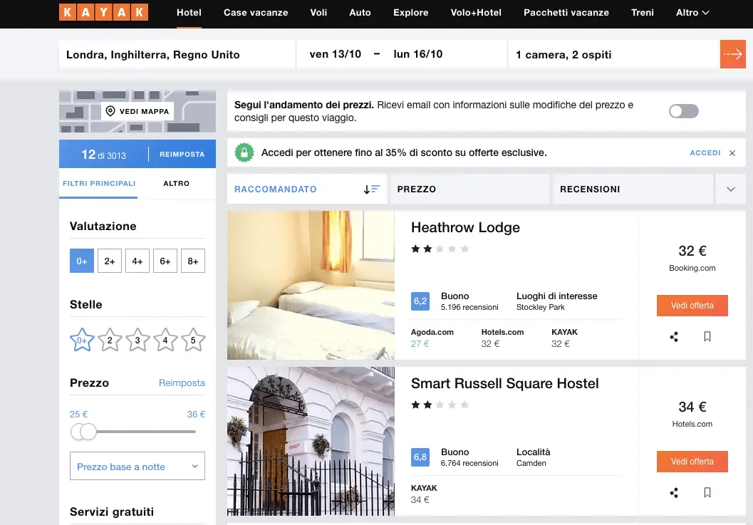Click Accedi link in discount banner

pyautogui.click(x=705, y=152)
